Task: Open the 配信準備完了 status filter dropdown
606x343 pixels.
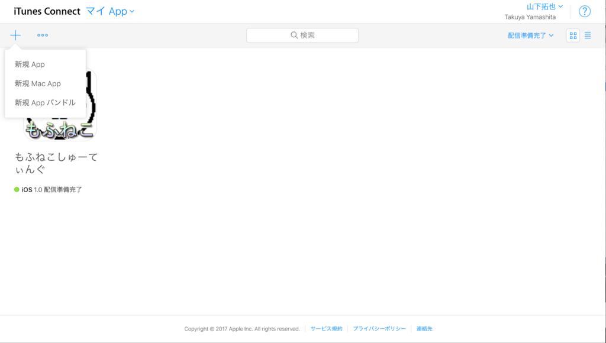Action: [531, 35]
